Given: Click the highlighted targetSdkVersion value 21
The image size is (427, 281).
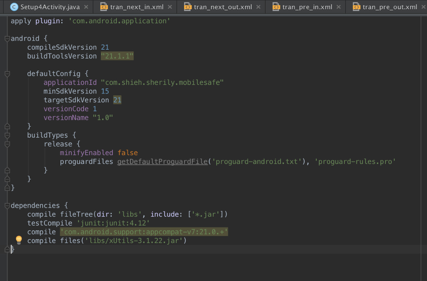Looking at the screenshot, I should (117, 100).
